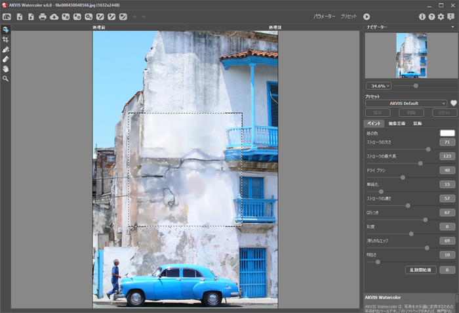Switch to パラメーター mode

325,16
